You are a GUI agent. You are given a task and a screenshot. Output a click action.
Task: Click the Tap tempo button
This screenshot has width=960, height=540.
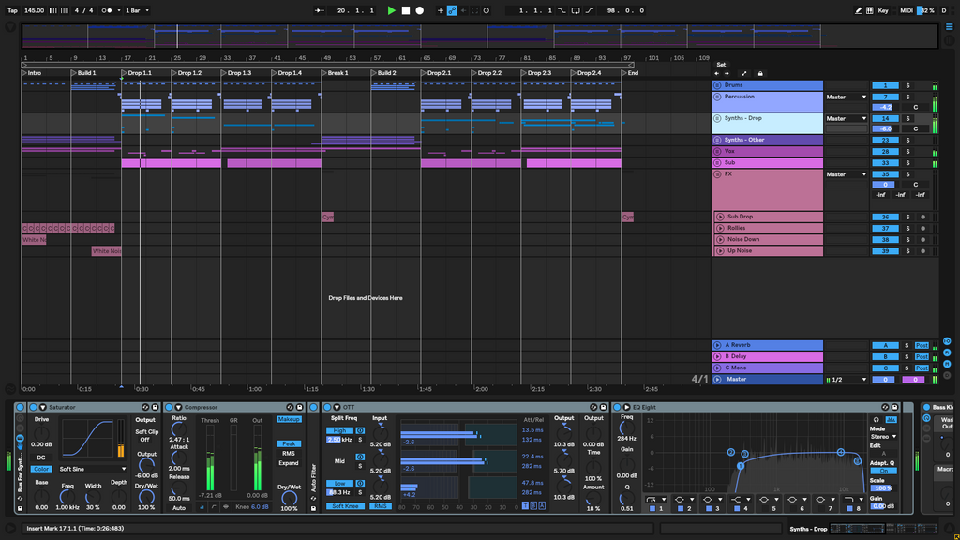(x=12, y=10)
